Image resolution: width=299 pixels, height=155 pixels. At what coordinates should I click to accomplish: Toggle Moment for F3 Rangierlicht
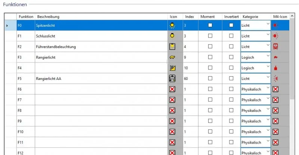210,57
